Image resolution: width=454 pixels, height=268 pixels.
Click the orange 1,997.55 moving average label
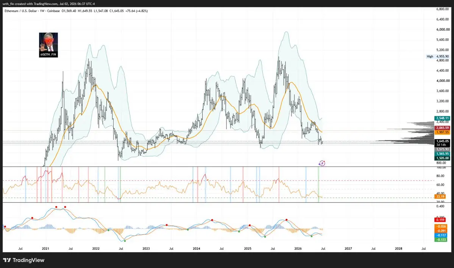(442, 132)
